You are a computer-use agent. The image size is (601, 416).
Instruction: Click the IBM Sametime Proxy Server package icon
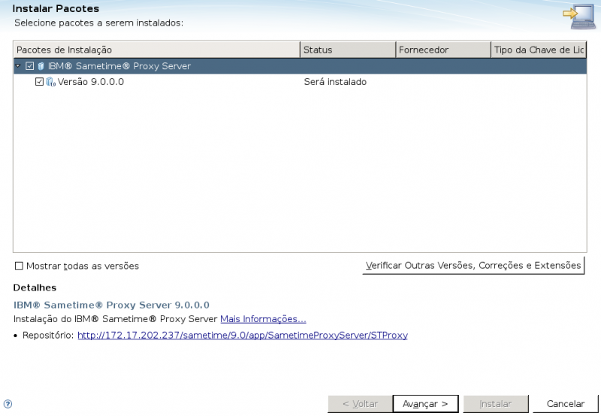click(x=41, y=66)
